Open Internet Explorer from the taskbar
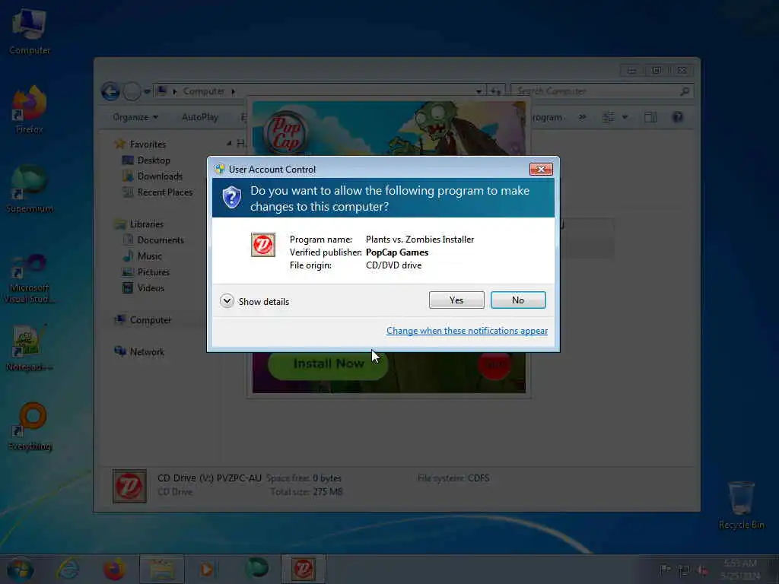The width and height of the screenshot is (779, 584). pyautogui.click(x=68, y=569)
